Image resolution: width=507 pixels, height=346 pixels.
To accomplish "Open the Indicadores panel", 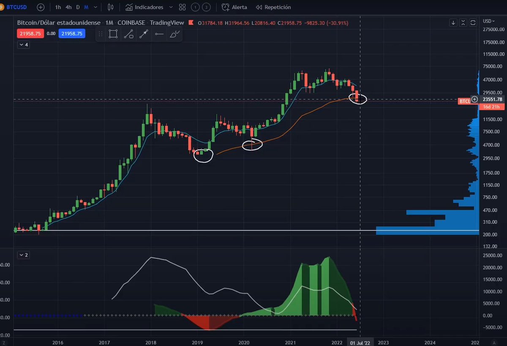I will click(x=144, y=7).
